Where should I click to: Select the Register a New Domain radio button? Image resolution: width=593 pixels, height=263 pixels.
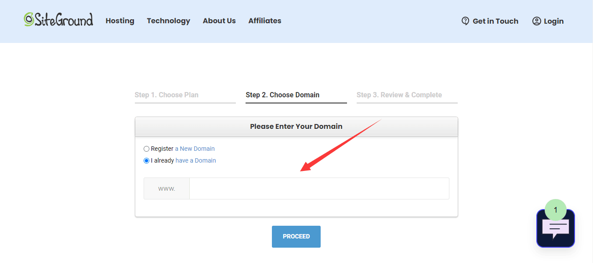147,149
